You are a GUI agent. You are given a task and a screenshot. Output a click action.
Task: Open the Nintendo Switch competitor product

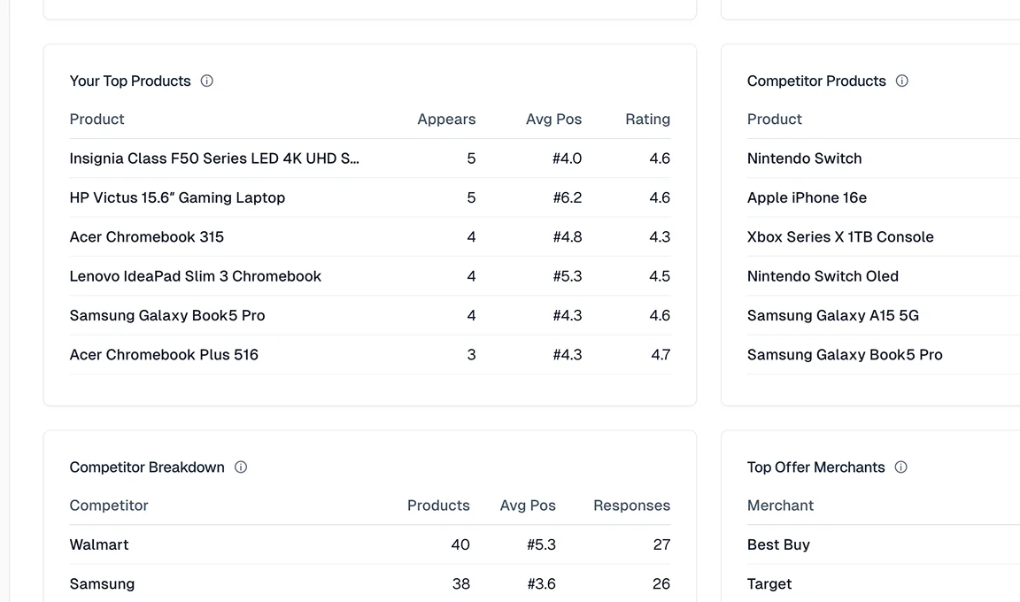[x=804, y=158]
